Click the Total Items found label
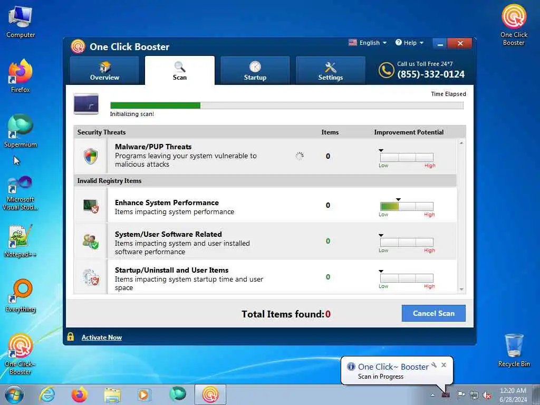The height and width of the screenshot is (405, 540). pos(283,314)
